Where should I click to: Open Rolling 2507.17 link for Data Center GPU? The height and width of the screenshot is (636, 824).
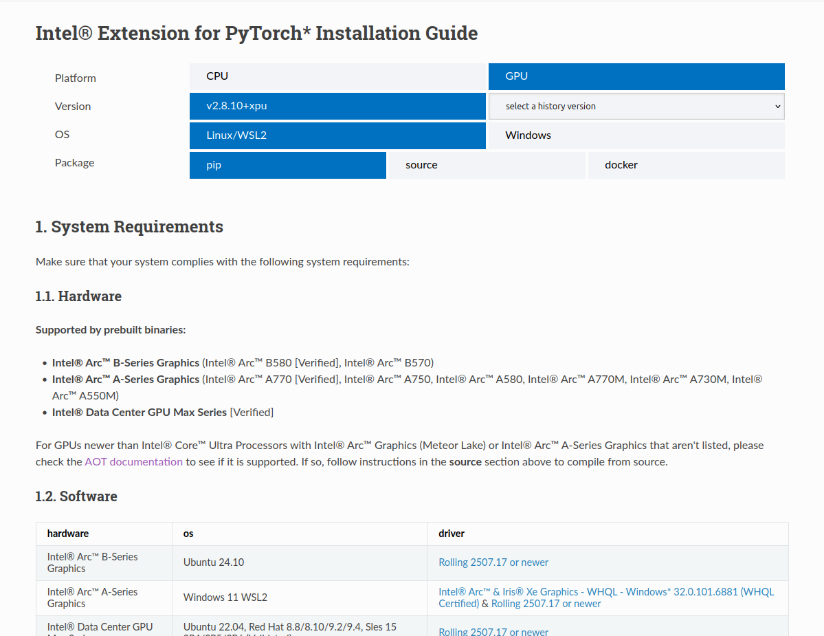[x=493, y=631]
